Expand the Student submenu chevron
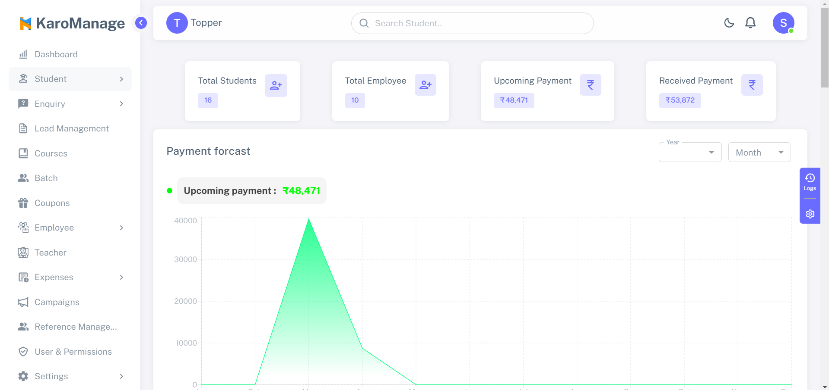Screen dimensions: 829x390 [x=121, y=79]
